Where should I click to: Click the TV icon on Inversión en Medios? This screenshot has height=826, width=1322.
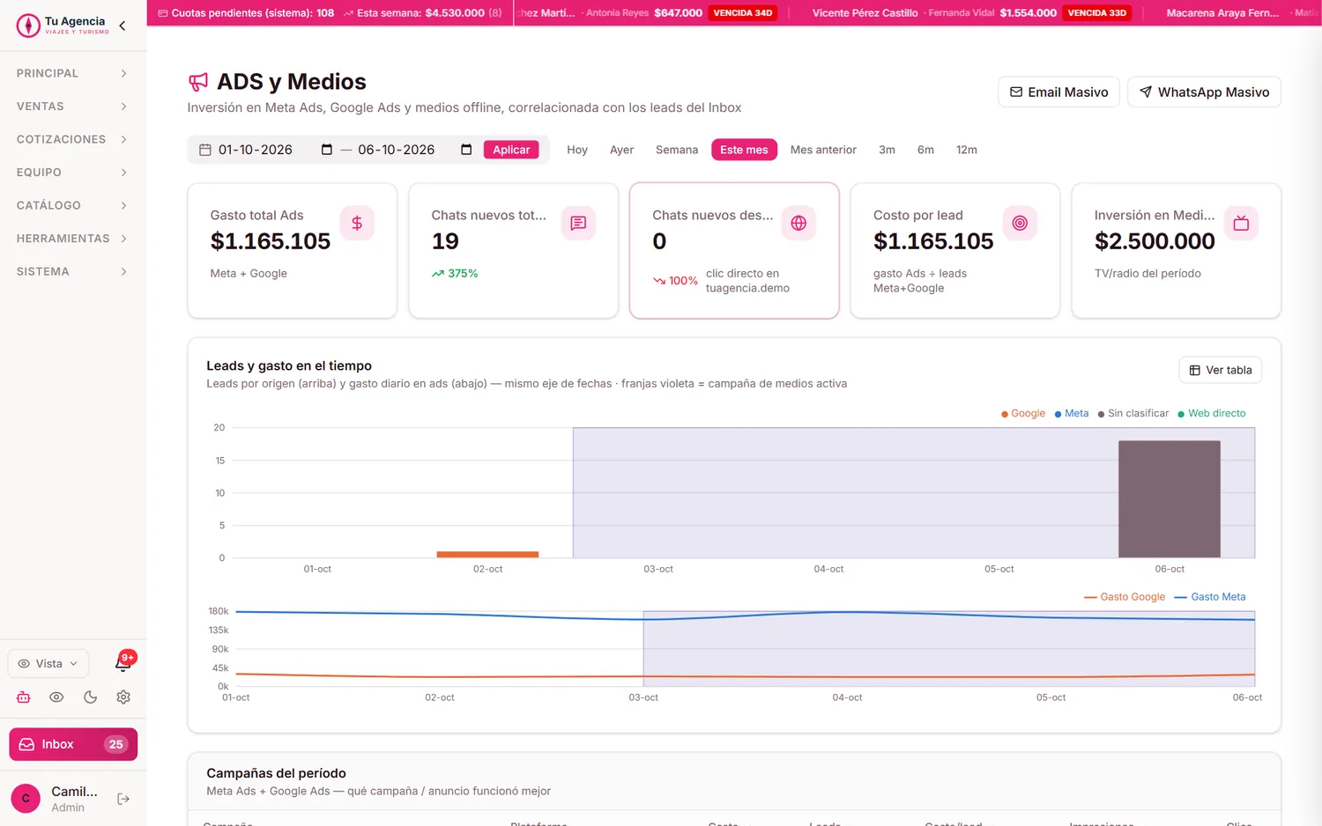[x=1241, y=223]
